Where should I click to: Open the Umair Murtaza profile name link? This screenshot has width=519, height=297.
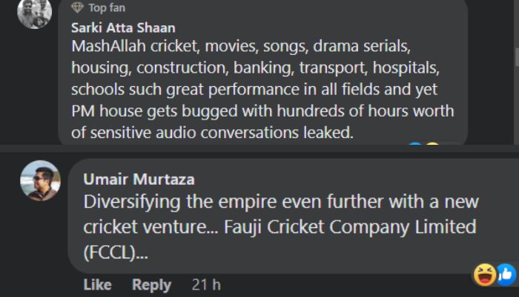(139, 180)
